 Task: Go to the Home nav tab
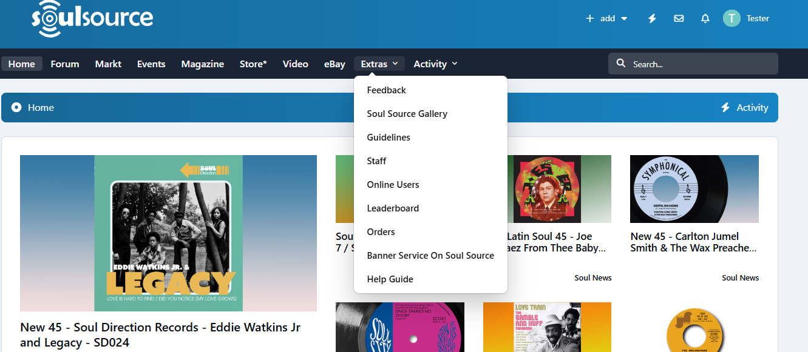click(x=22, y=64)
